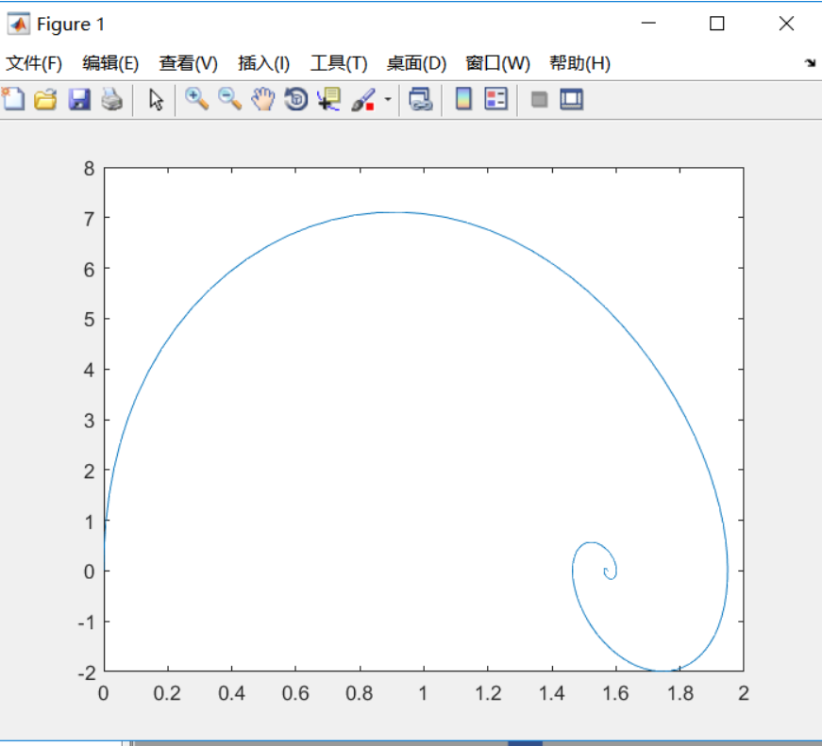This screenshot has height=746, width=822.
Task: Open the 编辑(E) menu
Action: (110, 63)
